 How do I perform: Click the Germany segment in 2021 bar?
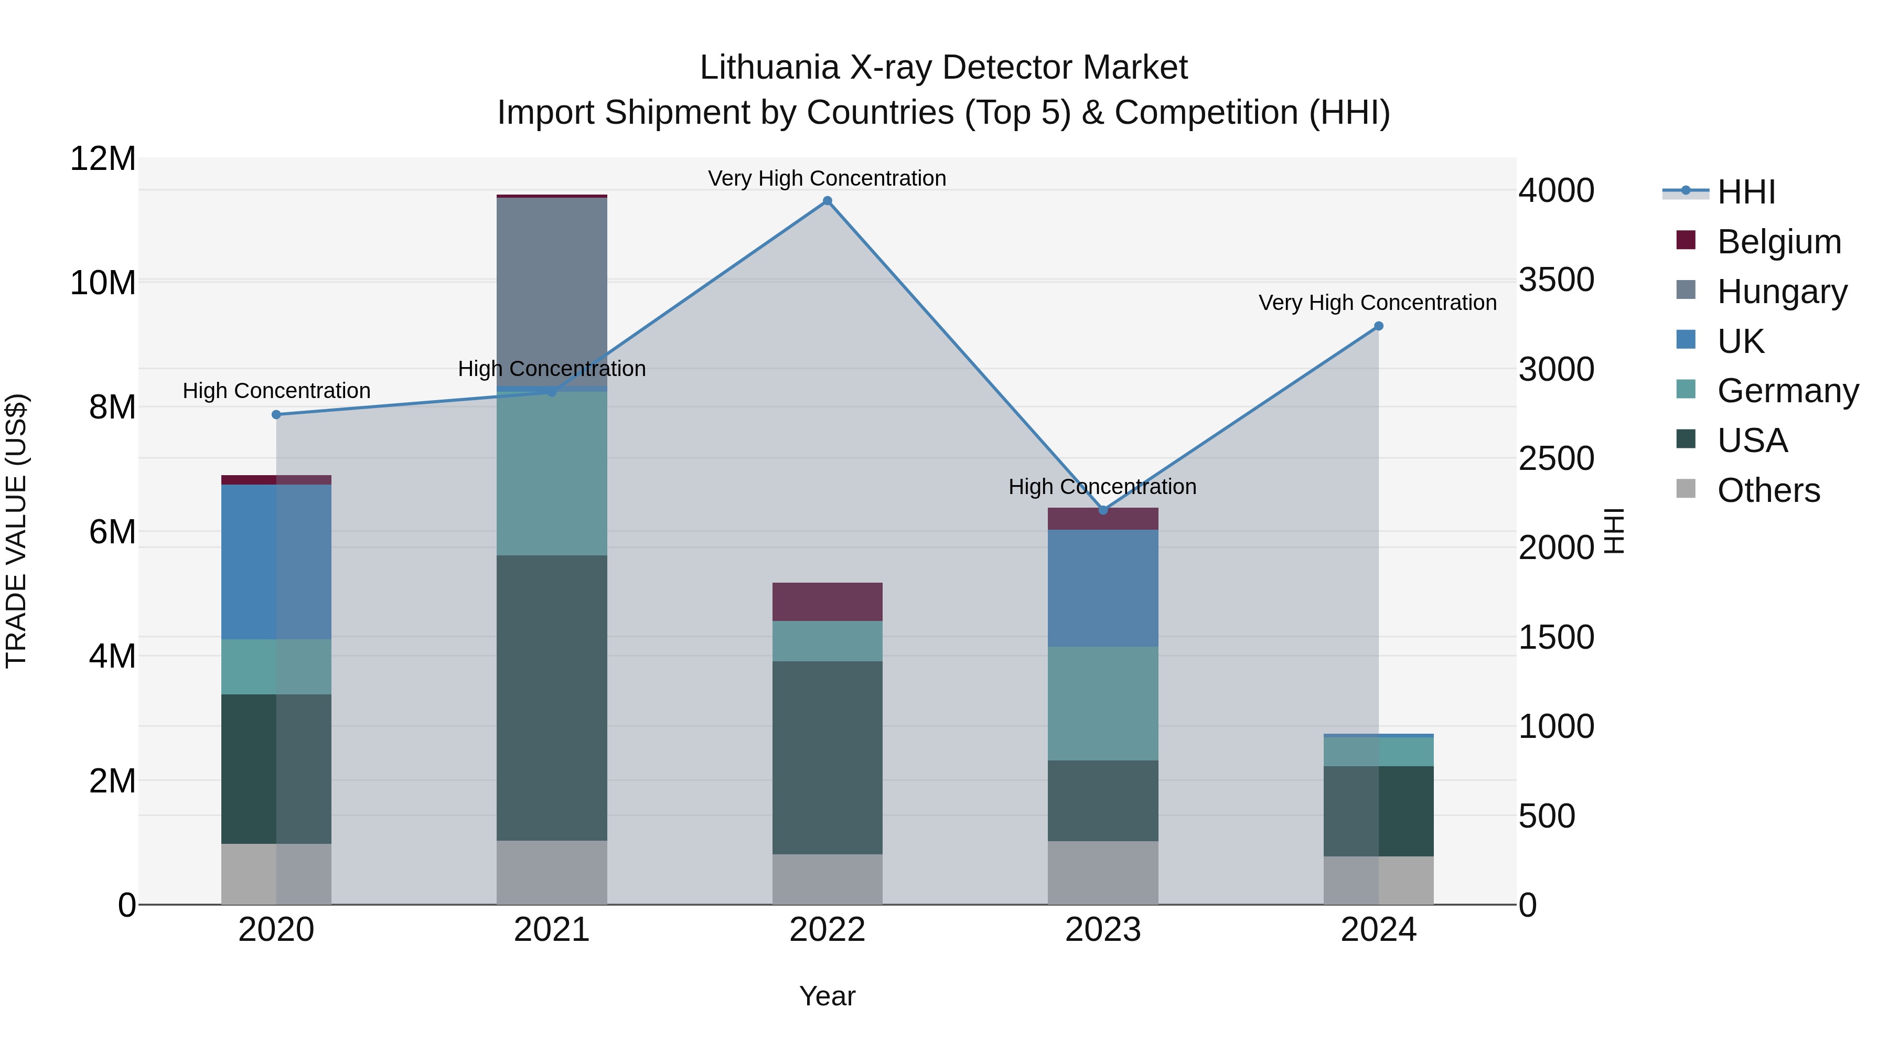coord(552,474)
